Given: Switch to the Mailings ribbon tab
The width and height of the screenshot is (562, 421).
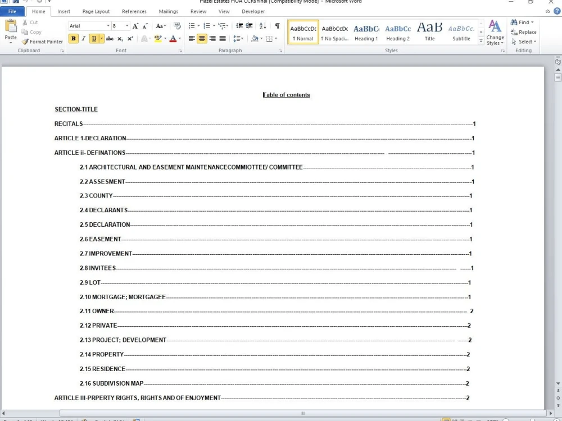Looking at the screenshot, I should click(x=168, y=11).
